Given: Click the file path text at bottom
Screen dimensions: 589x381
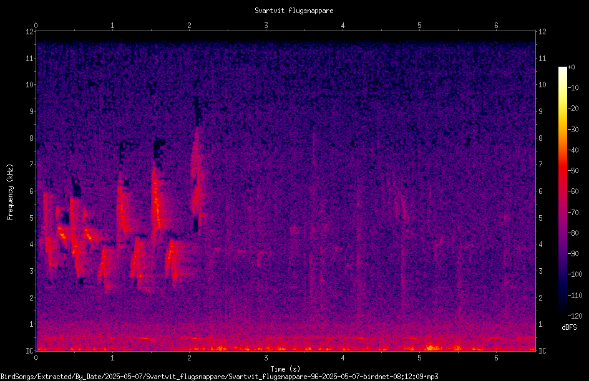Looking at the screenshot, I should click(219, 377).
